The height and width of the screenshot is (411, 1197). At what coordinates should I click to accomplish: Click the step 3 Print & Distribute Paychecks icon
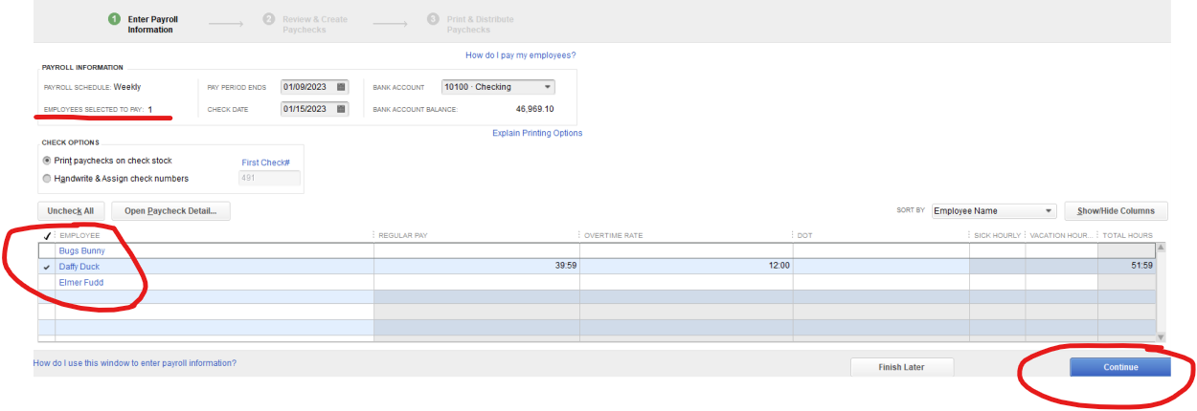click(x=434, y=19)
